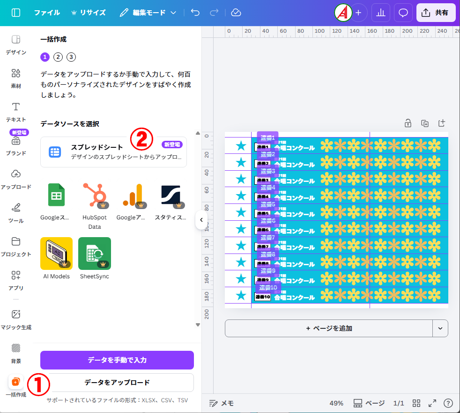The width and height of the screenshot is (460, 413).
Task: Open the アップロード panel
Action: (x=16, y=179)
